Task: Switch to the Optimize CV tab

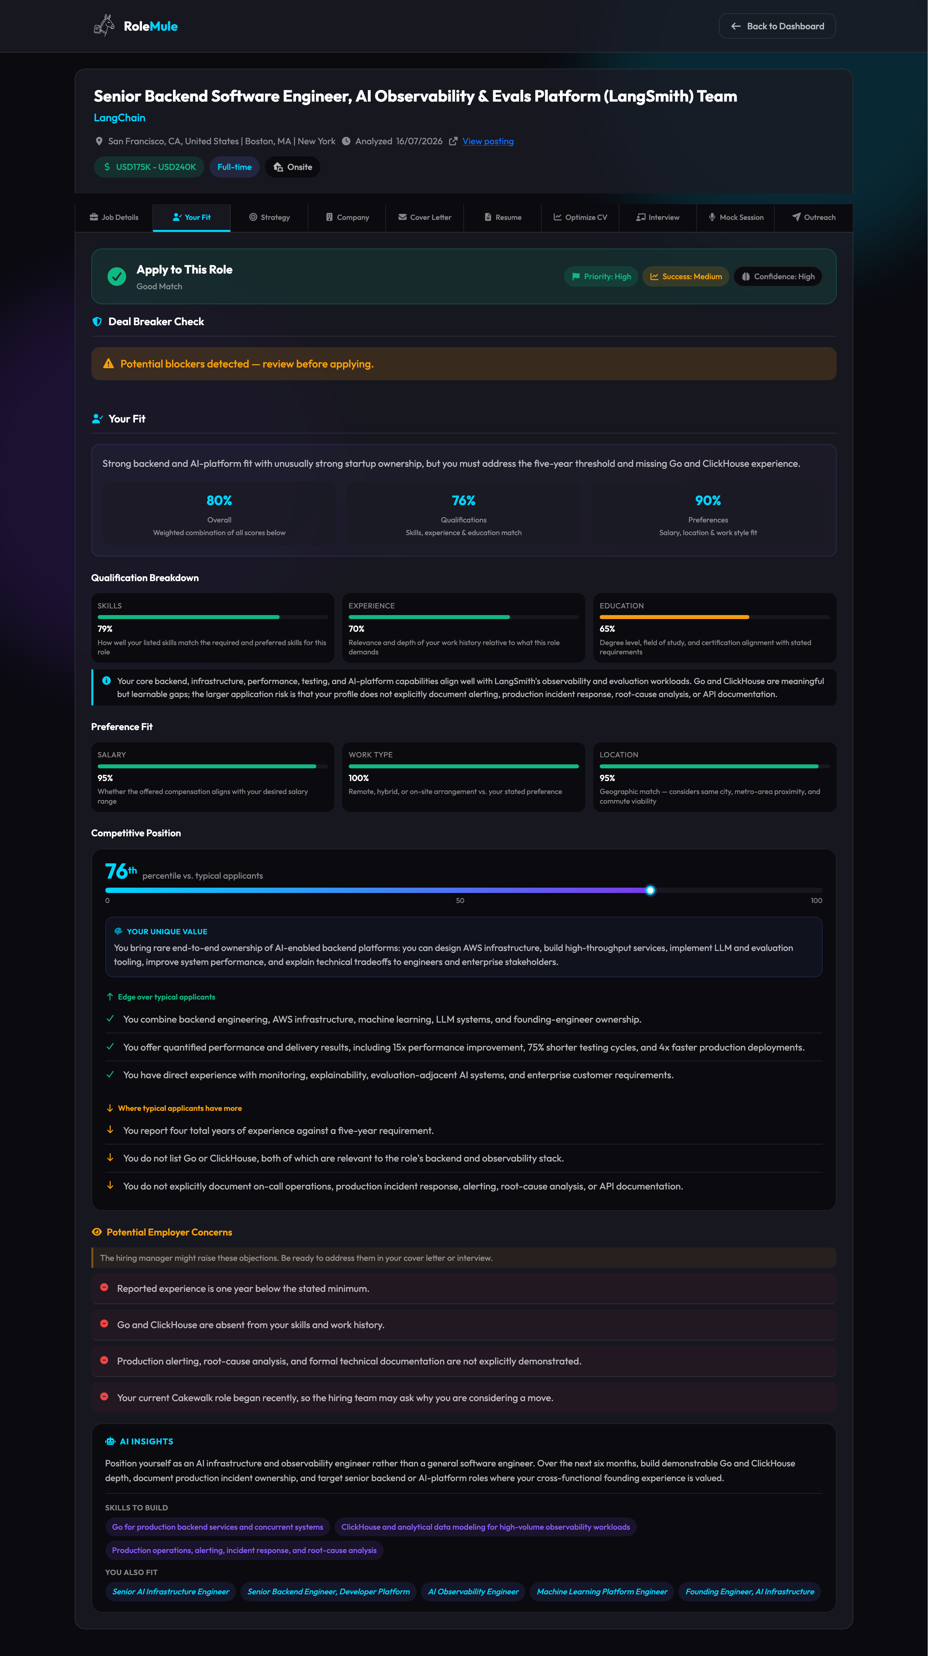Action: point(581,218)
